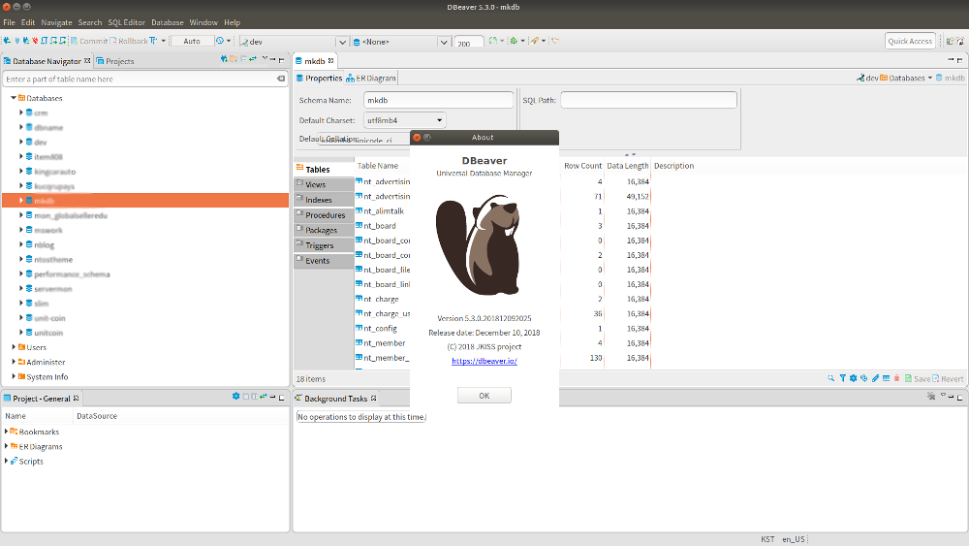Click the filter funnel icon below the tables list
The width and height of the screenshot is (969, 546).
pos(842,378)
